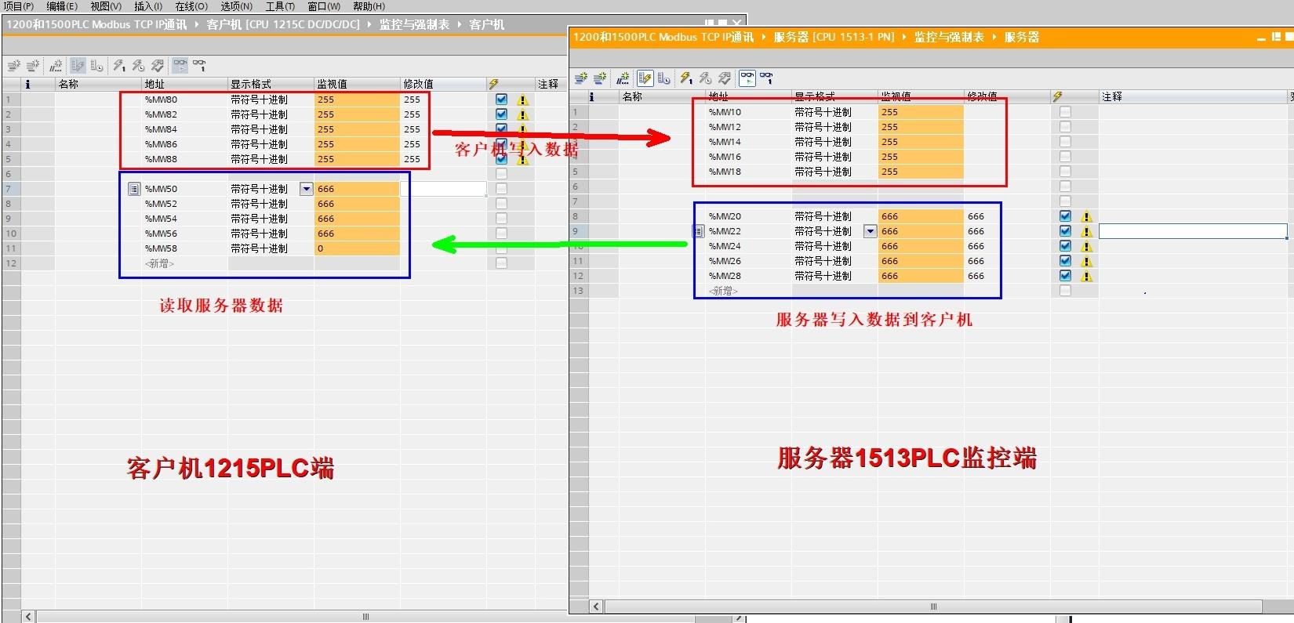Check modify checkbox for %MW14 row
The image size is (1294, 623).
(1065, 142)
